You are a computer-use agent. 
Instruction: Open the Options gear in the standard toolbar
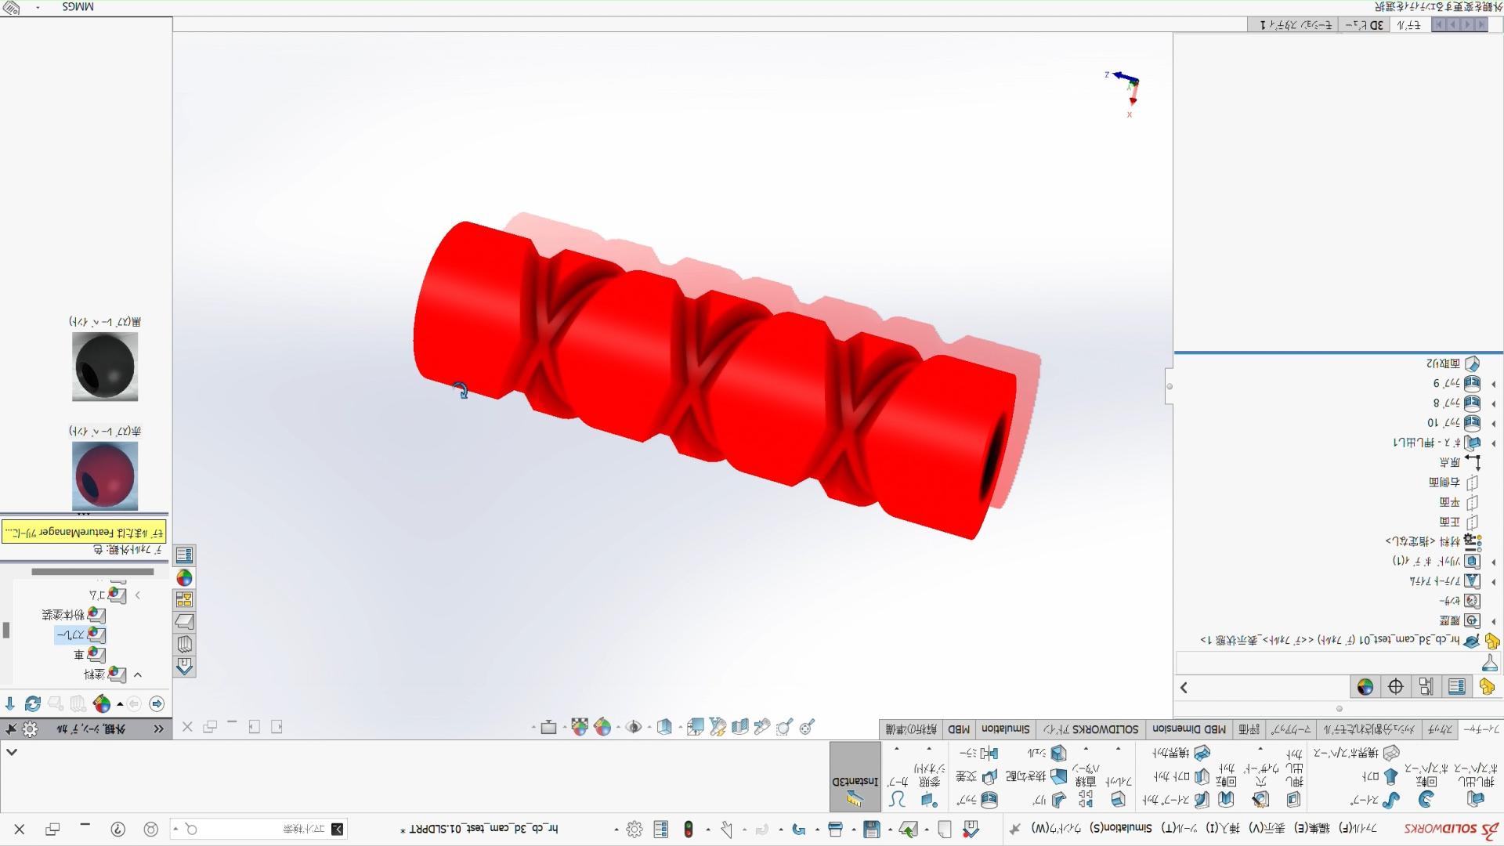pyautogui.click(x=634, y=829)
